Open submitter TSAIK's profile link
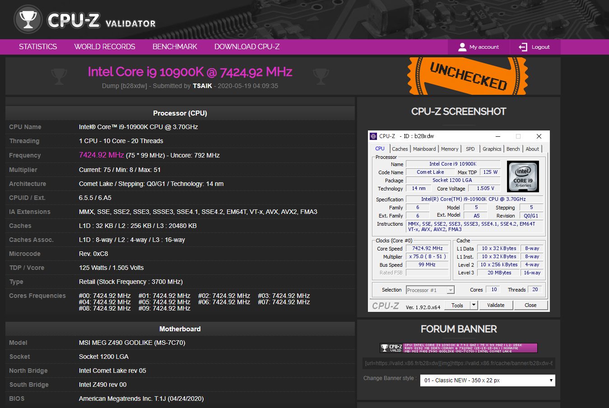 [x=202, y=86]
